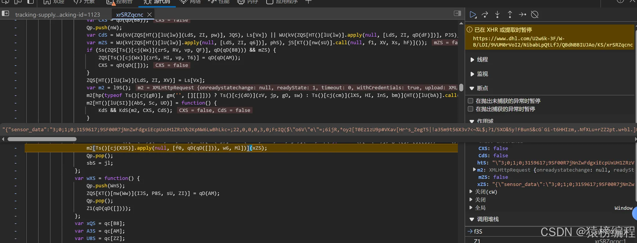Viewport: 637px width, 243px height.
Task: Click the 'var m2 = l9S();' code line
Action: tap(109, 88)
